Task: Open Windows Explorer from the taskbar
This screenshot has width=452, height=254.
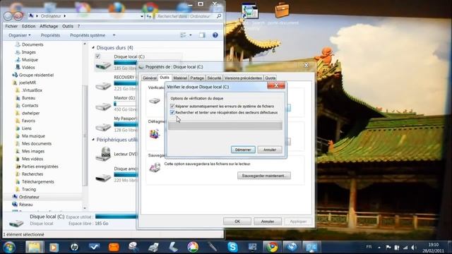Action: point(35,247)
